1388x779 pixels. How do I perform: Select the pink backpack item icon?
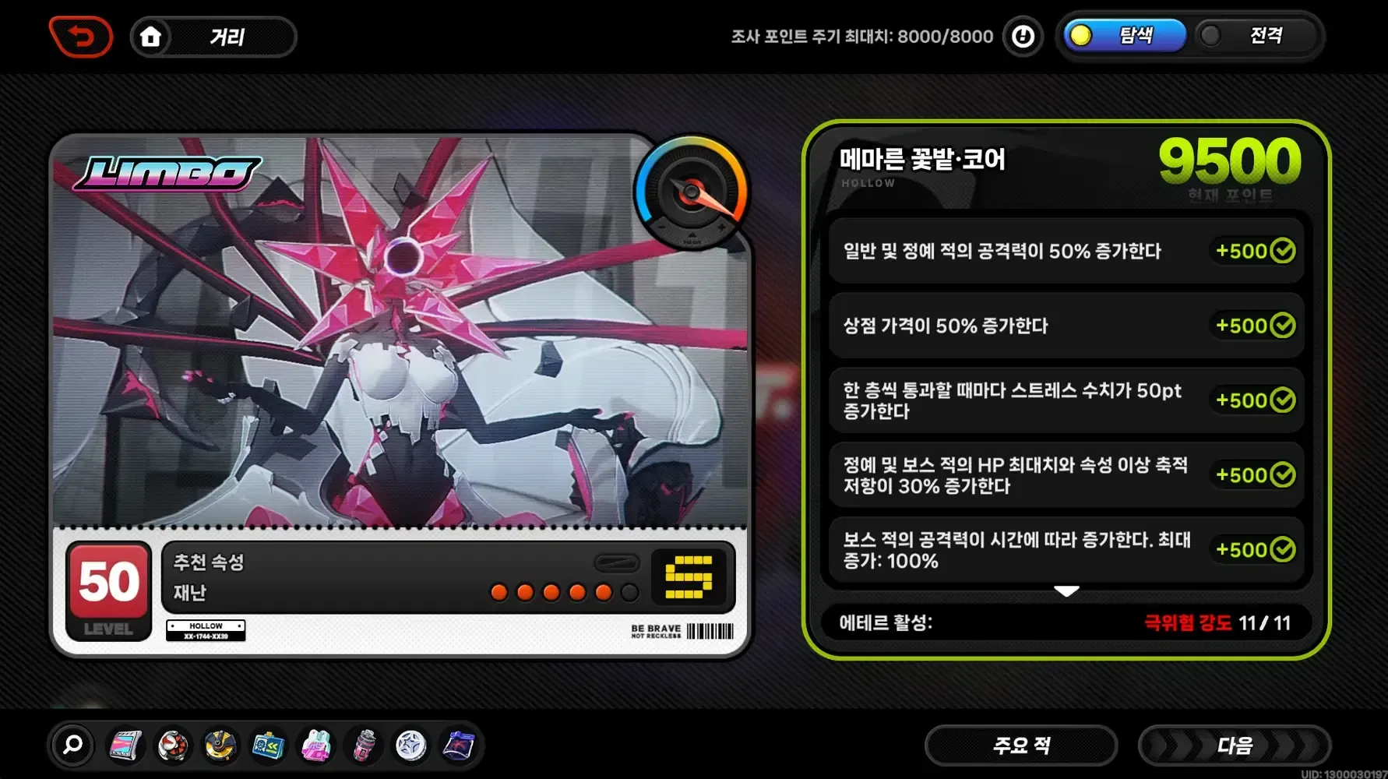[x=315, y=746]
